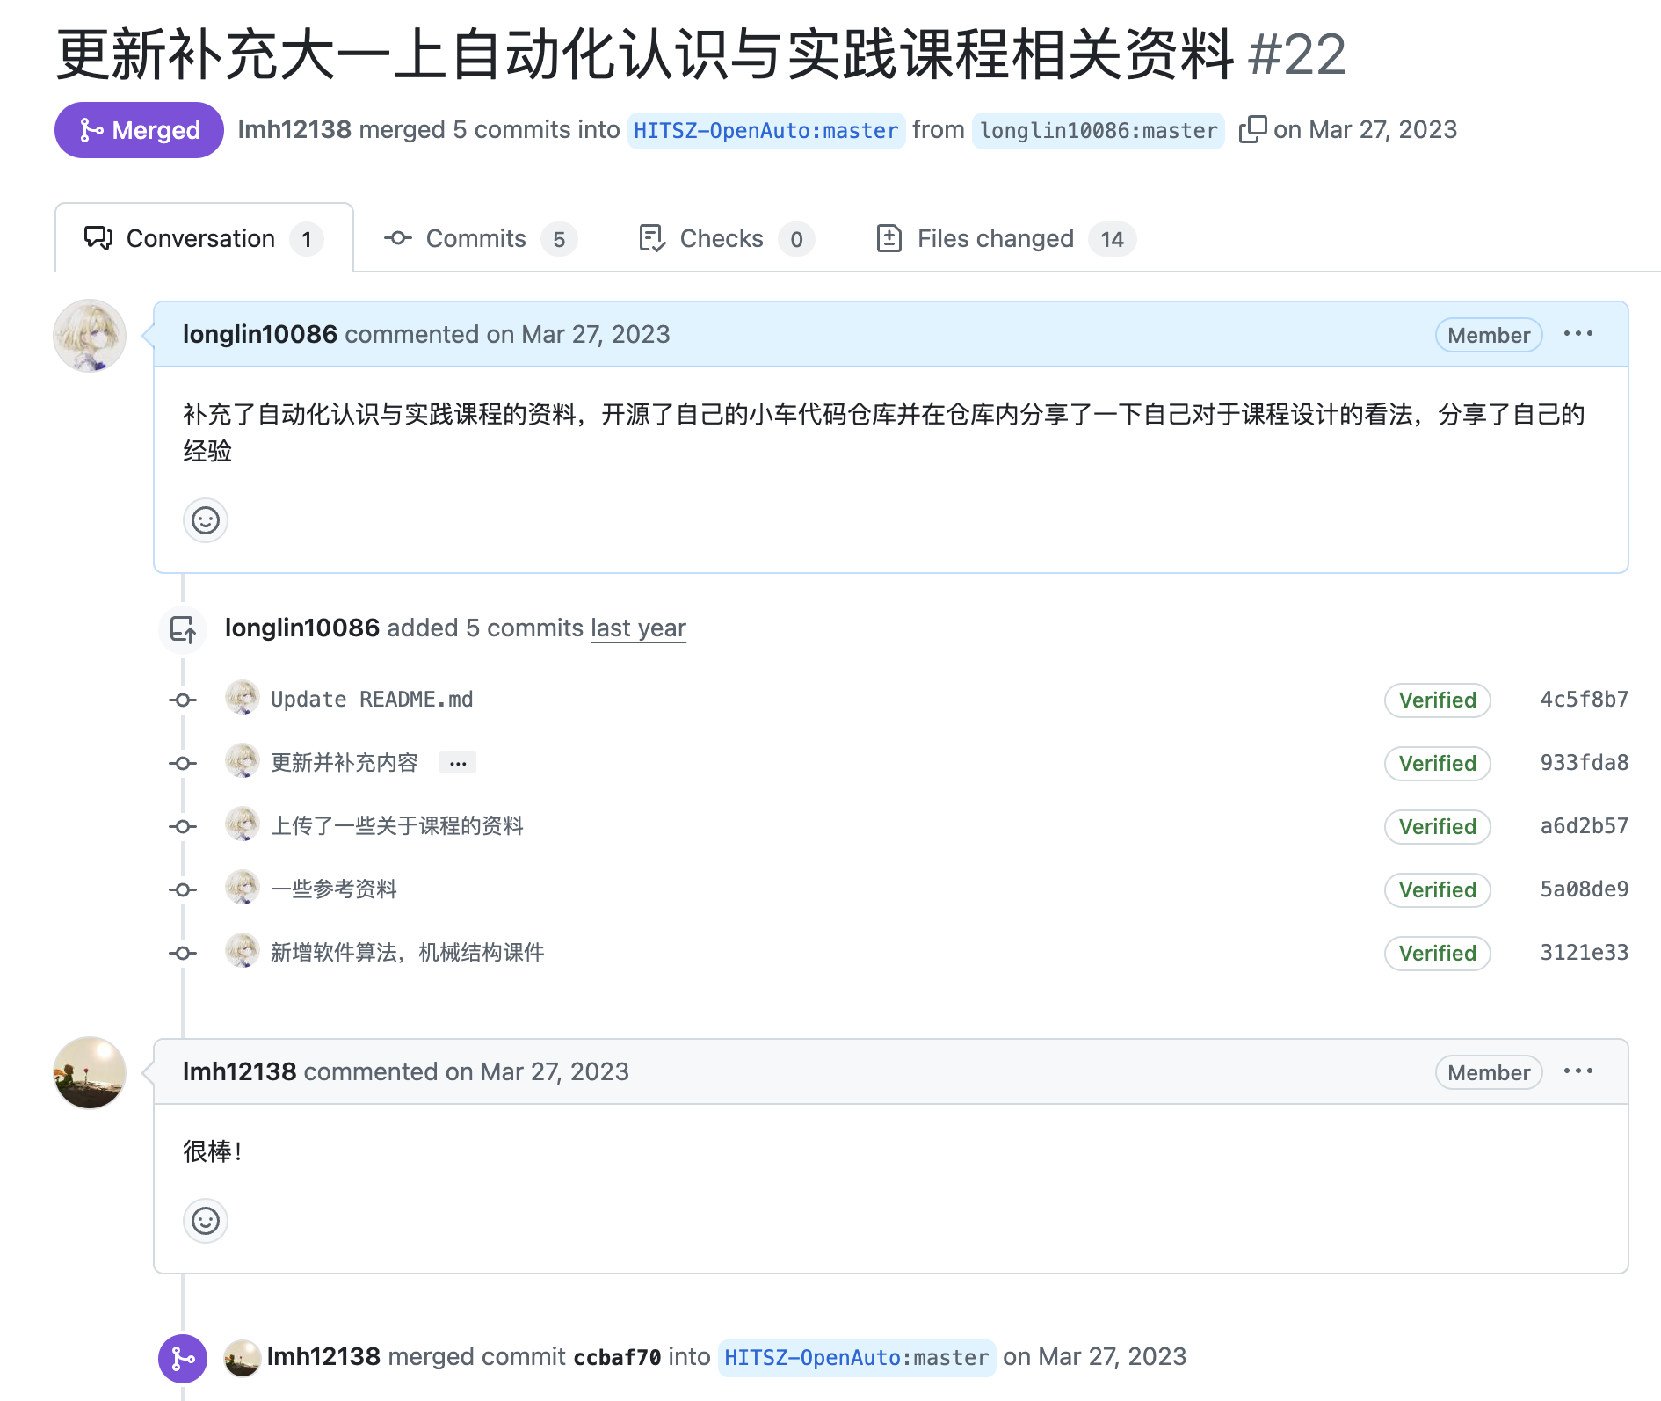Click small avatar next to merged commit
The image size is (1661, 1401).
click(x=242, y=1358)
